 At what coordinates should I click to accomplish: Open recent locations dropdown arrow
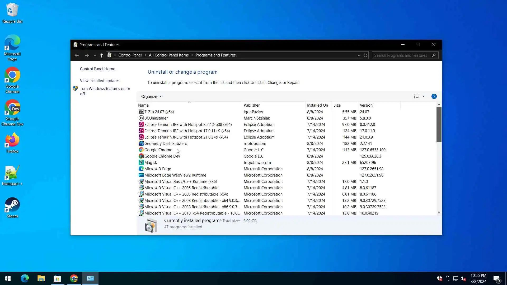[x=95, y=55]
